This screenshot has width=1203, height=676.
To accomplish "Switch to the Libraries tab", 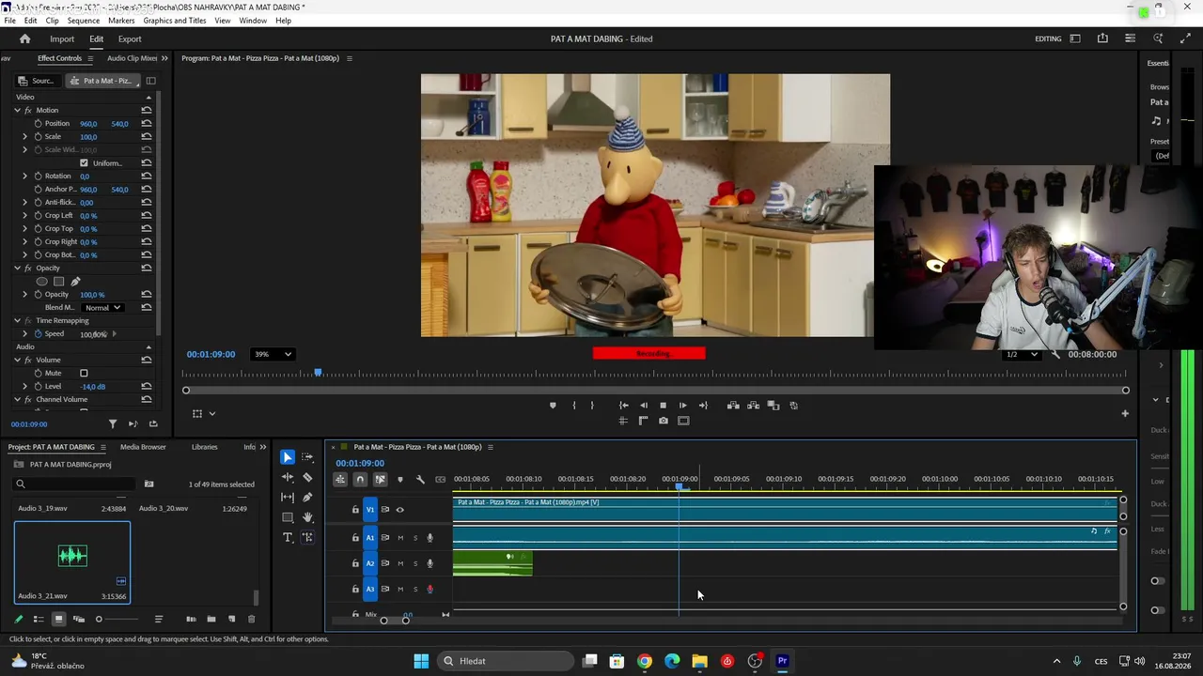I will pyautogui.click(x=204, y=447).
